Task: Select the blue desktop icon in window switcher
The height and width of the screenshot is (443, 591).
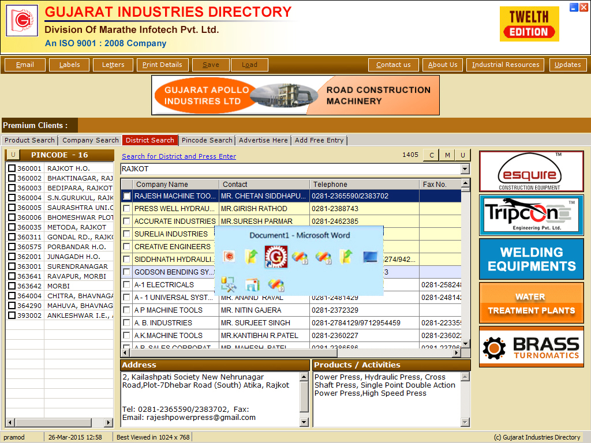Action: (x=370, y=257)
